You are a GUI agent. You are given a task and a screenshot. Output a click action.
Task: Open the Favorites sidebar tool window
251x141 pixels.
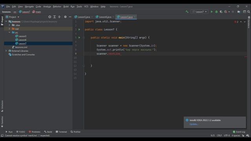pyautogui.click(x=2, y=122)
